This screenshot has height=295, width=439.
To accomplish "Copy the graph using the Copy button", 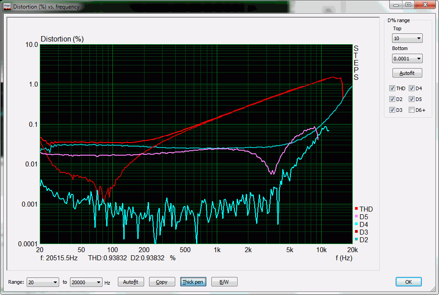I will [x=162, y=282].
